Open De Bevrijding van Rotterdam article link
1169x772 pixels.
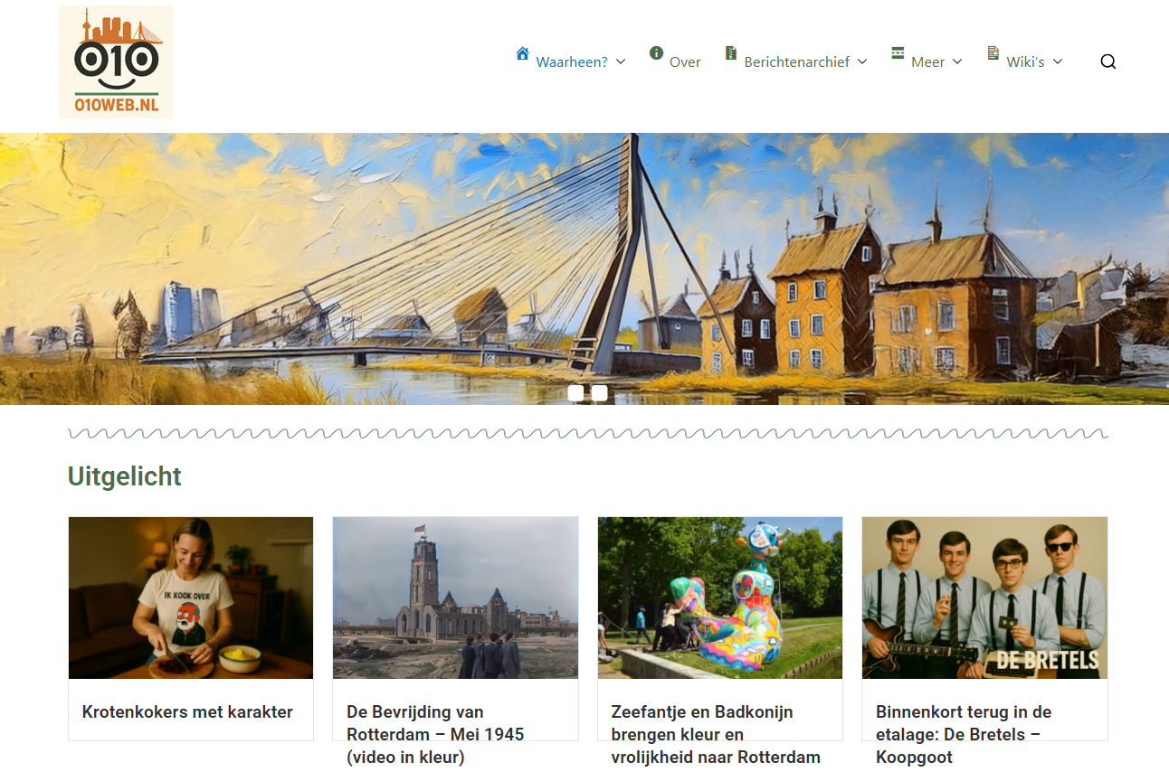coord(435,734)
